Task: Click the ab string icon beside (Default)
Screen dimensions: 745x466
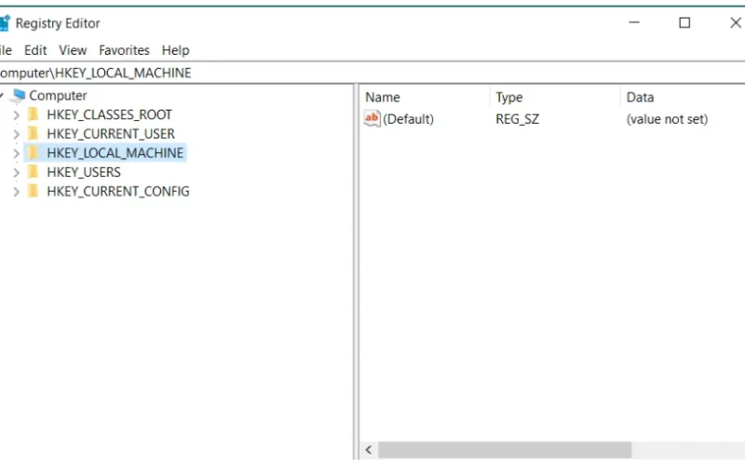Action: point(372,118)
